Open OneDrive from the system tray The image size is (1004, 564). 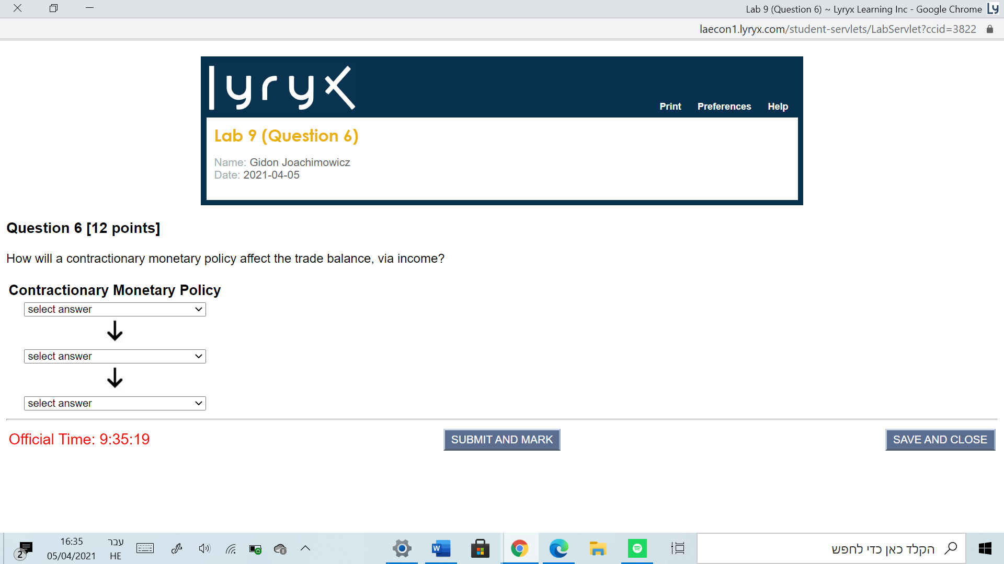(280, 548)
